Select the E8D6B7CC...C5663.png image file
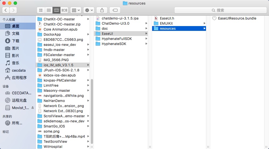Viewport: 269px width, 149px height. click(63, 40)
